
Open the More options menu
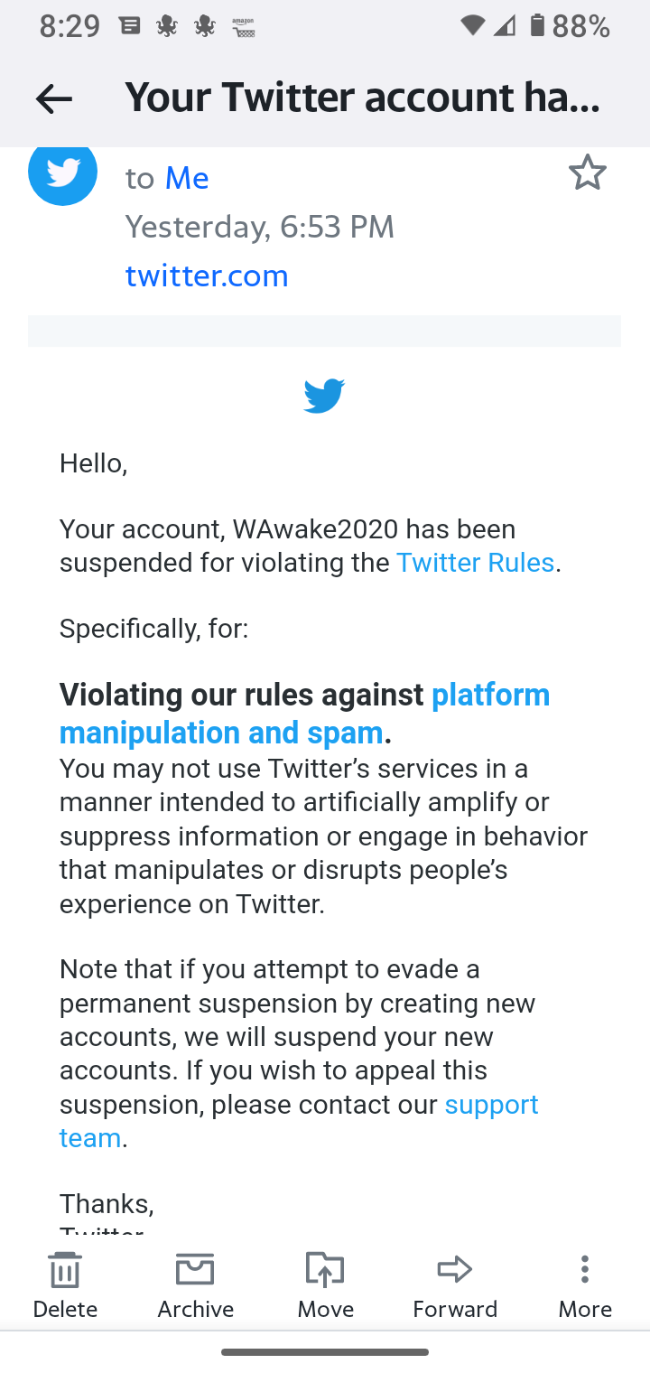click(585, 1284)
